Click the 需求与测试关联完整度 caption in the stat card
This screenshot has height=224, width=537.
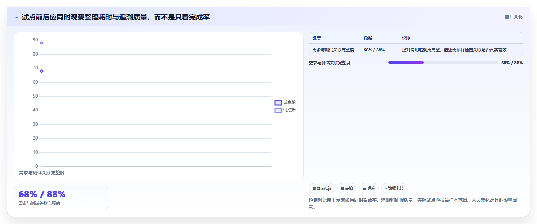tap(39, 204)
